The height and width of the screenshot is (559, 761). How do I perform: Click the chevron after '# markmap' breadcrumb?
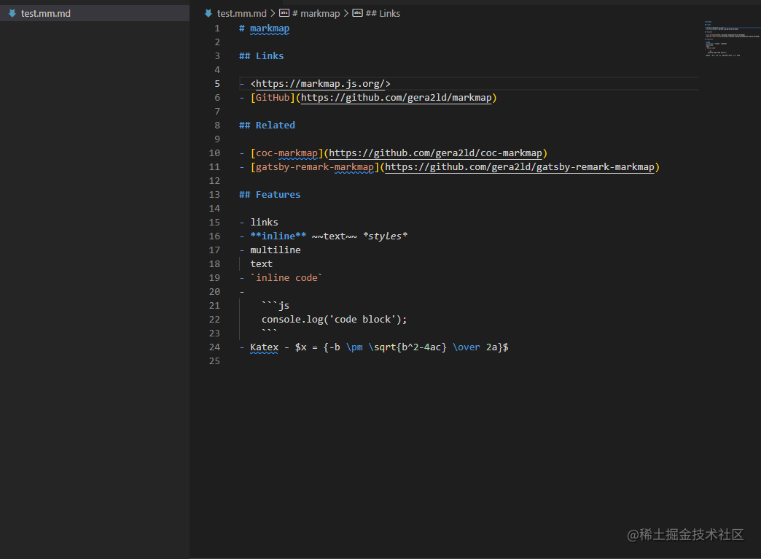point(346,13)
